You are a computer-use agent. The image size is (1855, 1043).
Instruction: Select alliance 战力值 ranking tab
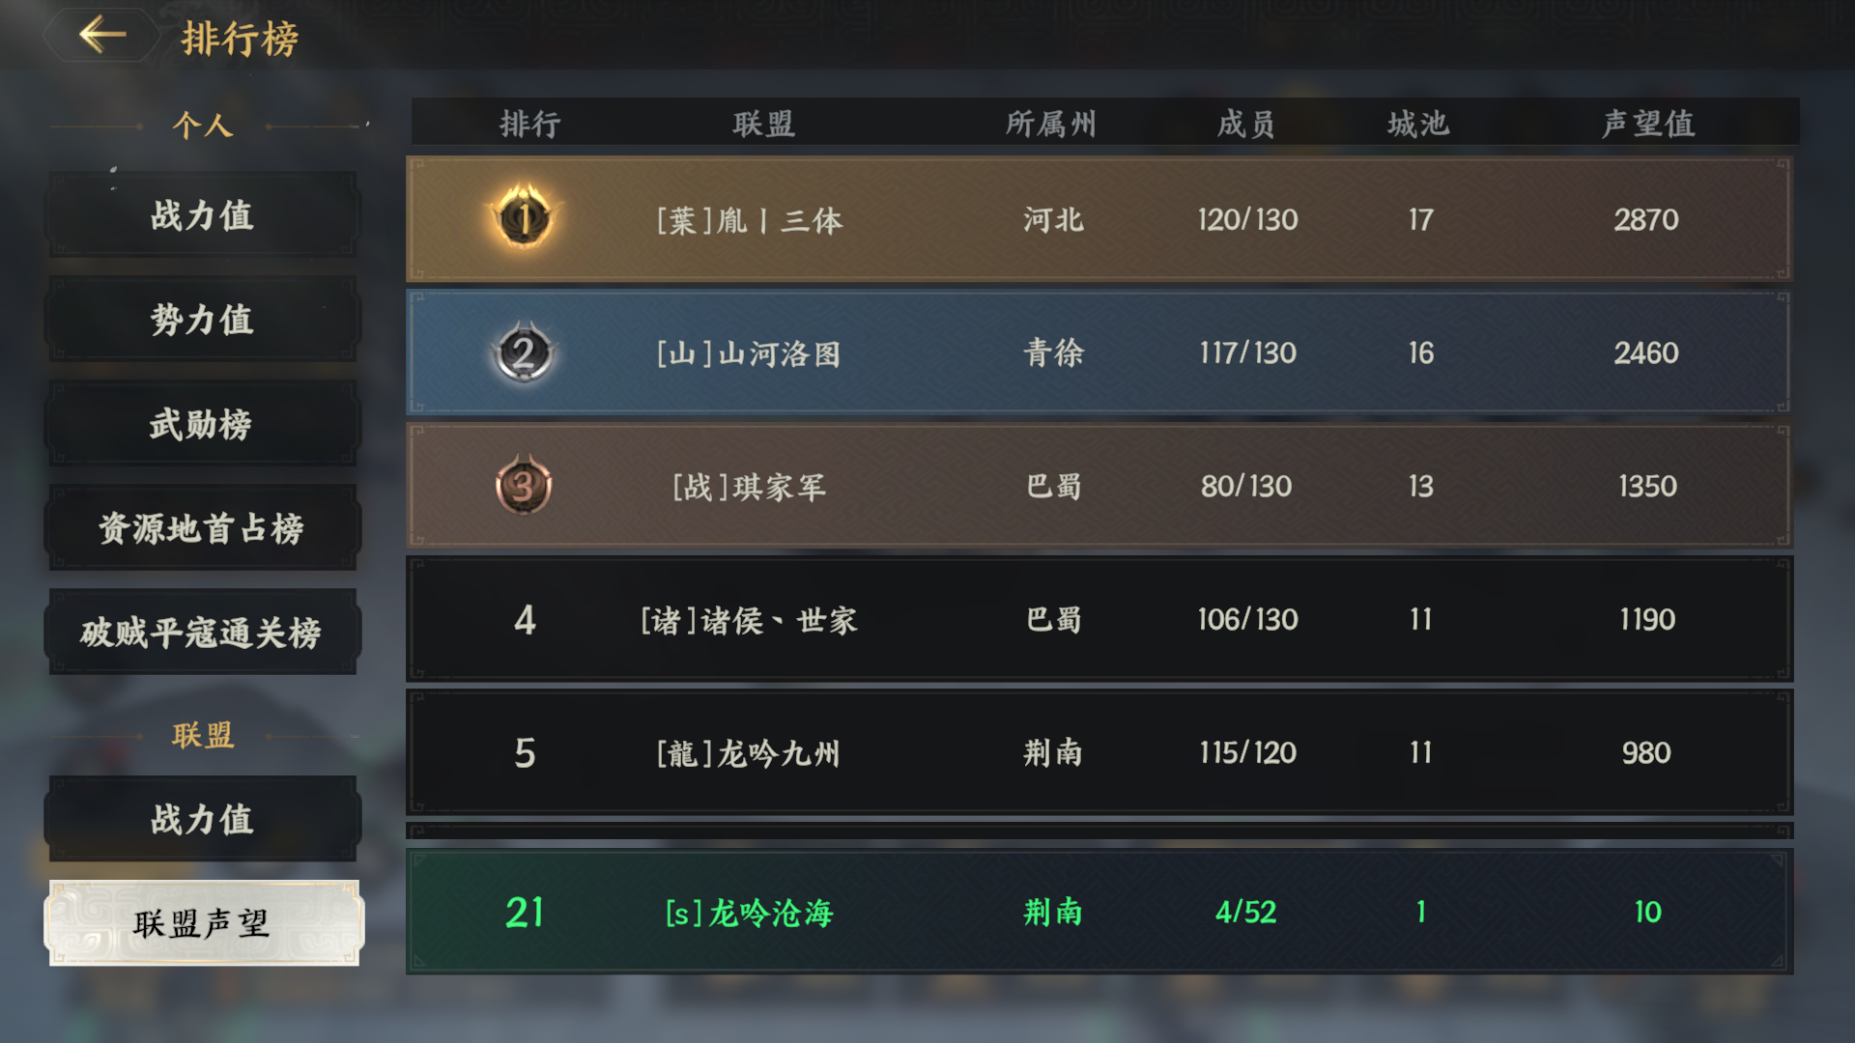click(203, 819)
